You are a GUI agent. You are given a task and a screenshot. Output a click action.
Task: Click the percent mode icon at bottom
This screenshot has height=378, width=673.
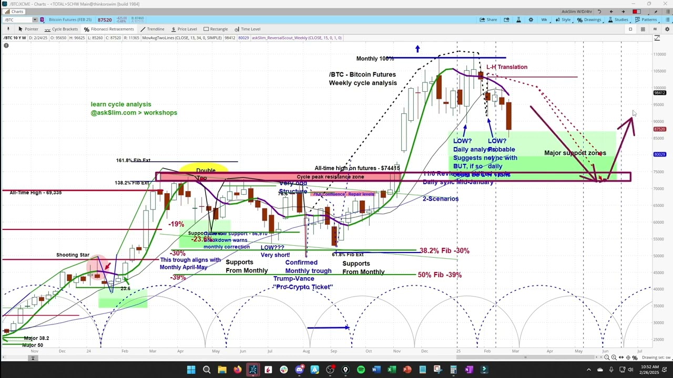[635, 358]
